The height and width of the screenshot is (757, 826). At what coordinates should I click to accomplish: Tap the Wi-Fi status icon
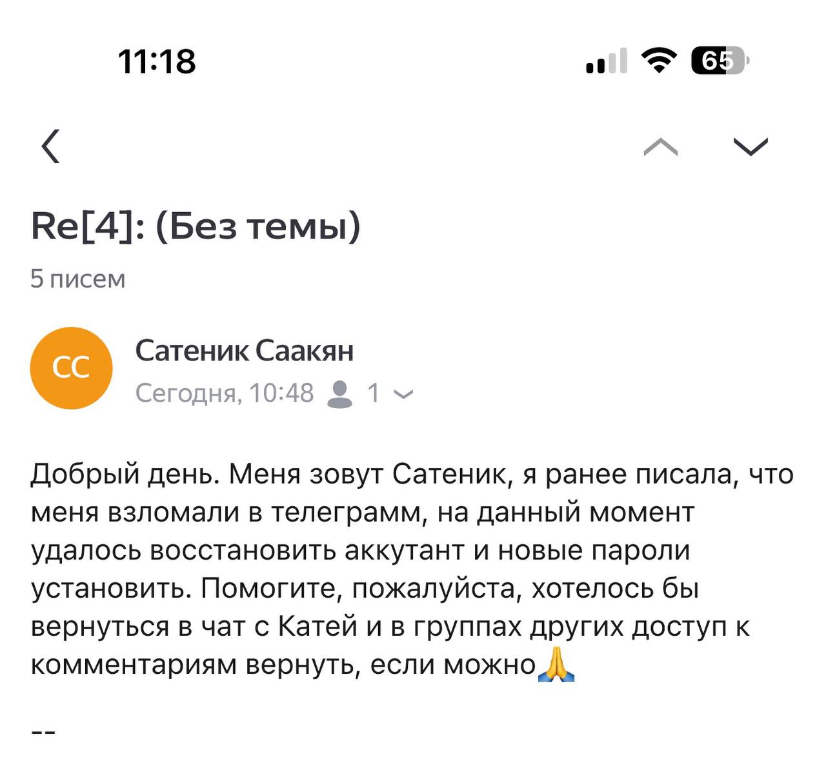[659, 61]
